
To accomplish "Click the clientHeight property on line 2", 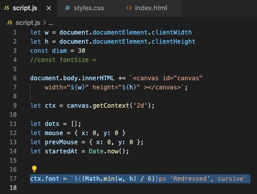I will [173, 42].
